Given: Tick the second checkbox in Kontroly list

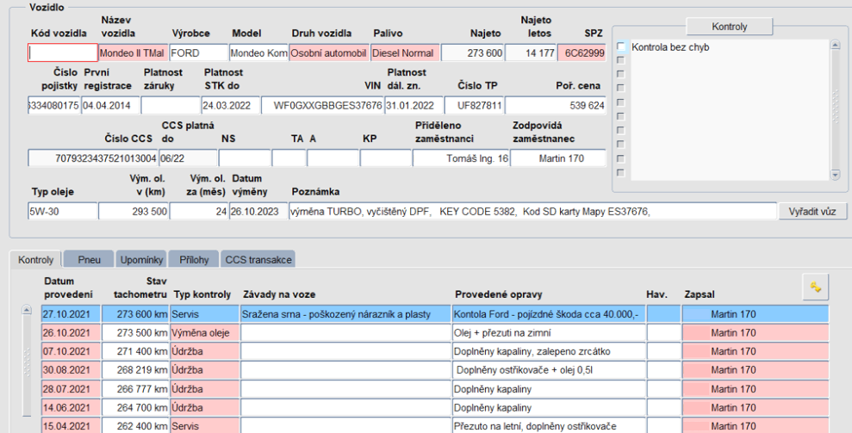Looking at the screenshot, I should [620, 60].
